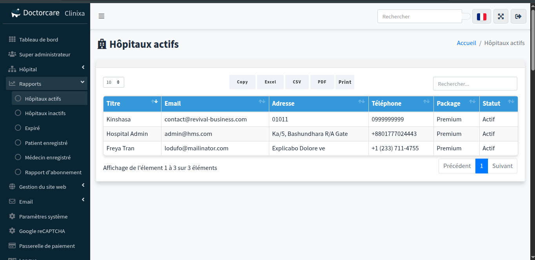The width and height of the screenshot is (535, 260).
Task: Open the Médecin enregistré report
Action: 47,157
